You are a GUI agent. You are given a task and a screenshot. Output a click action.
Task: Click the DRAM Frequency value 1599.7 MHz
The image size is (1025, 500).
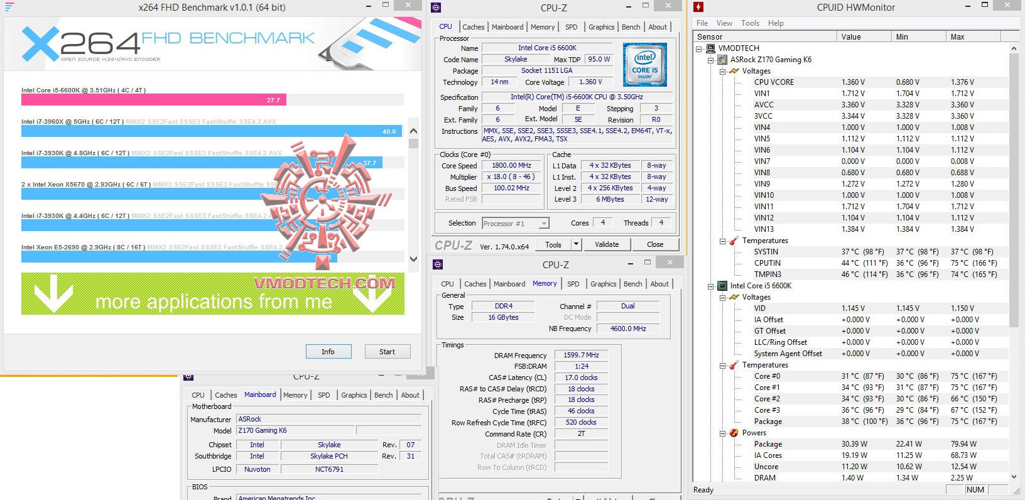click(x=581, y=355)
